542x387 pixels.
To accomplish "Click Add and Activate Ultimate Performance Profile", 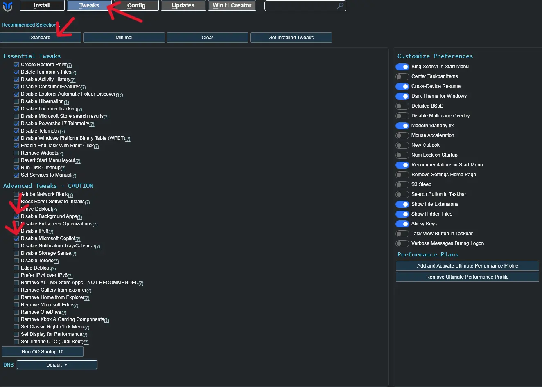I will pyautogui.click(x=467, y=266).
